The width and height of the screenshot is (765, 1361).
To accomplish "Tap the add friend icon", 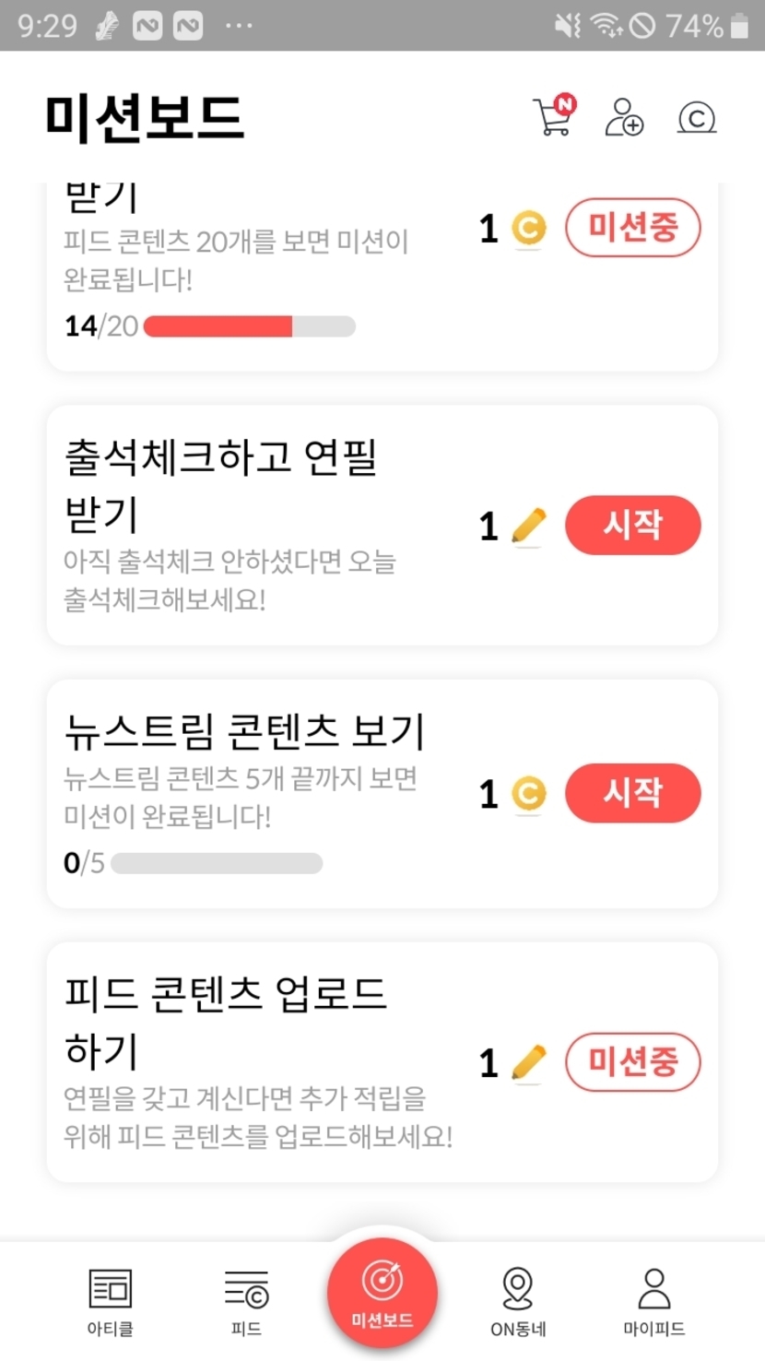I will point(624,118).
